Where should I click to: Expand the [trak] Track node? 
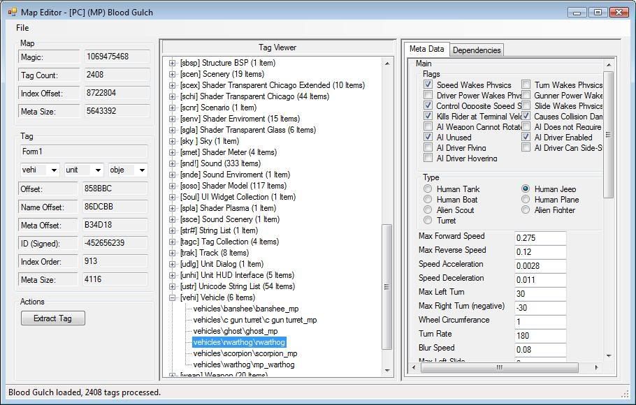click(173, 253)
